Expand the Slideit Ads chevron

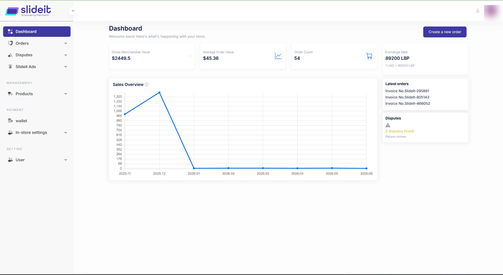[x=66, y=67]
